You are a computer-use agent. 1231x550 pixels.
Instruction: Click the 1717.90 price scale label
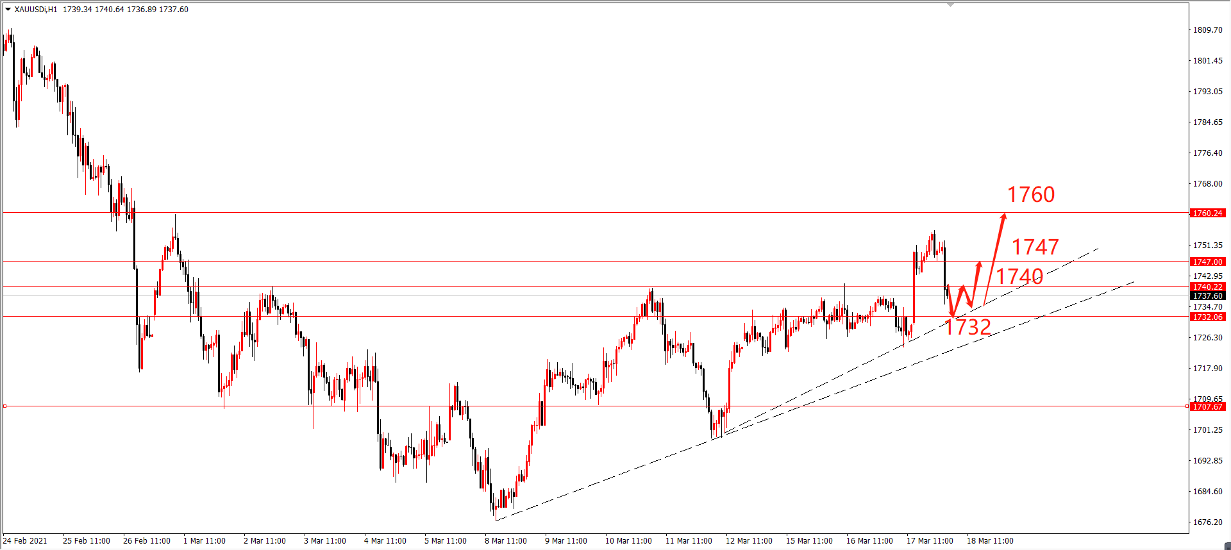[x=1207, y=369]
